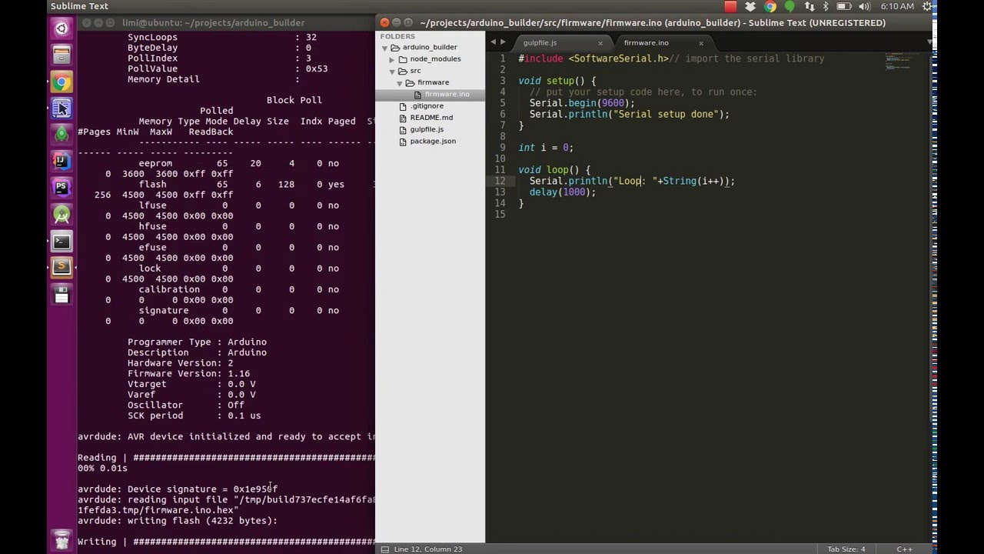Launch PhpStorm from the launcher
Viewport: 984px width, 554px height.
pyautogui.click(x=62, y=188)
